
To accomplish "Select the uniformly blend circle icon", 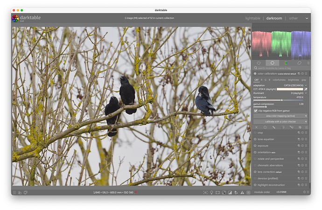I will tap(265, 127).
